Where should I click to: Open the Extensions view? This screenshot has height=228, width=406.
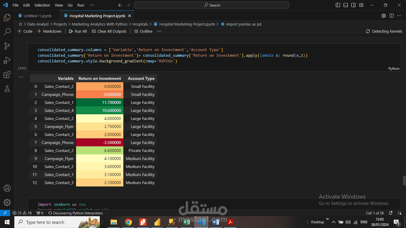[7, 75]
